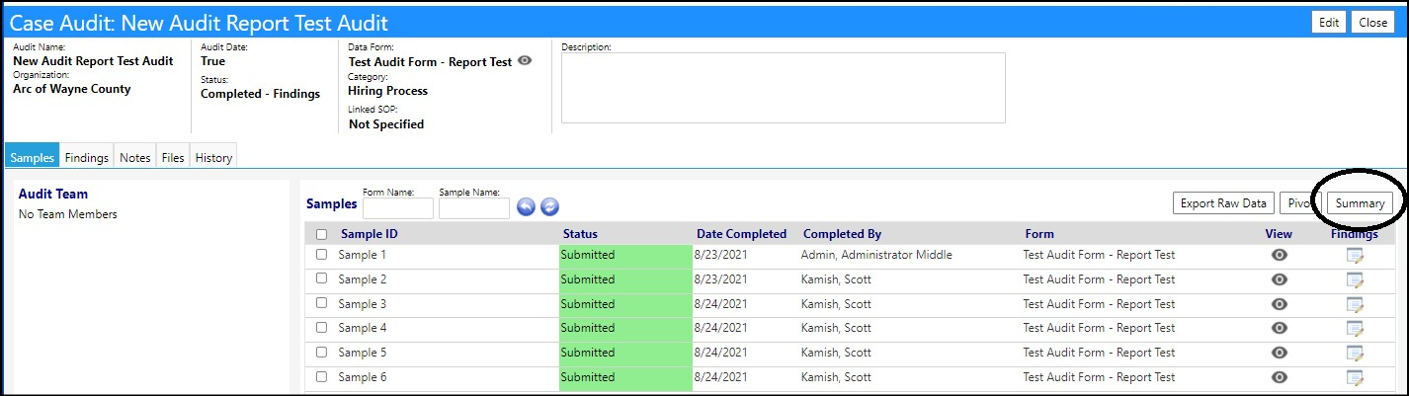Sort by the Sample ID column header
The image size is (1409, 396).
click(x=370, y=234)
